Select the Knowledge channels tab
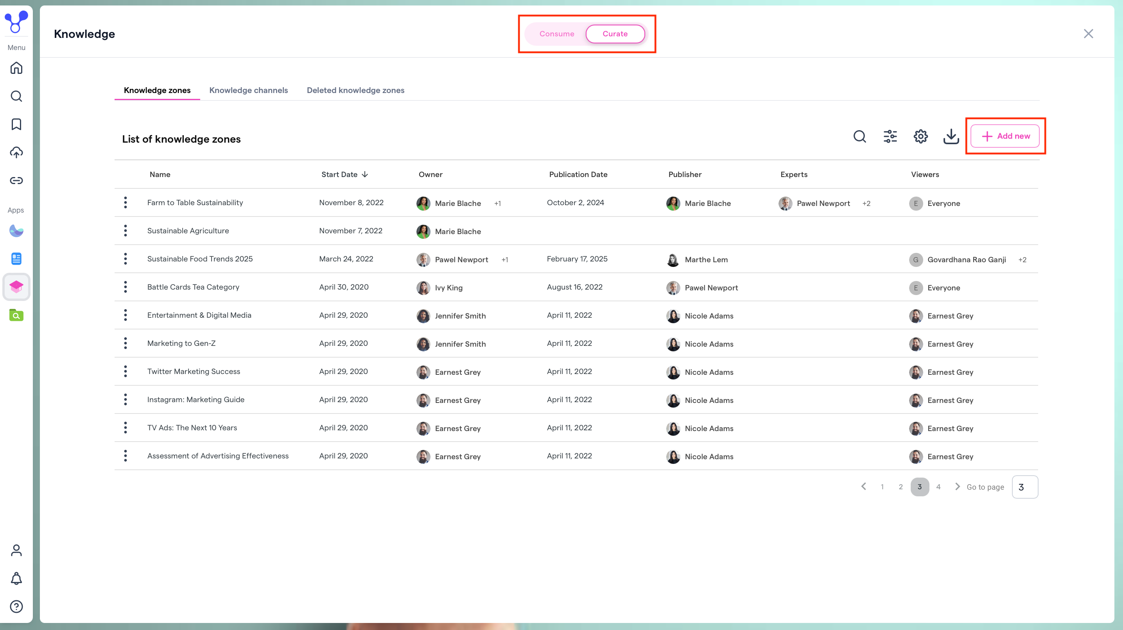 coord(248,90)
